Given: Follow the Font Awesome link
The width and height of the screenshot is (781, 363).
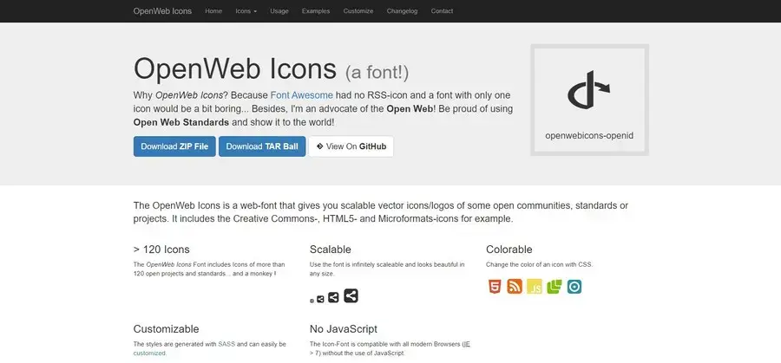Looking at the screenshot, I should tap(302, 95).
